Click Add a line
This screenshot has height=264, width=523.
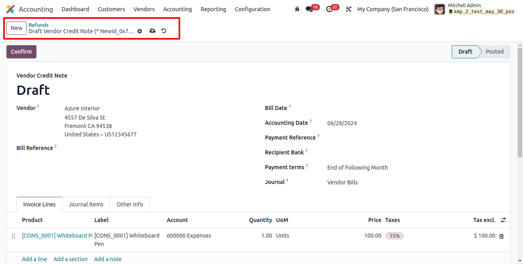(34, 259)
